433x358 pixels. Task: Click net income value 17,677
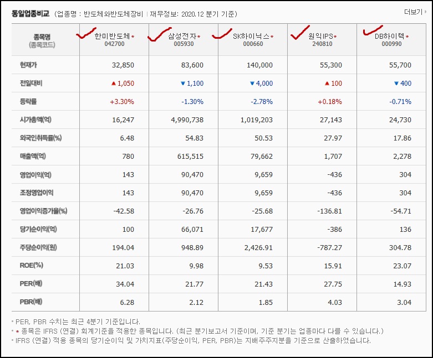point(262,229)
